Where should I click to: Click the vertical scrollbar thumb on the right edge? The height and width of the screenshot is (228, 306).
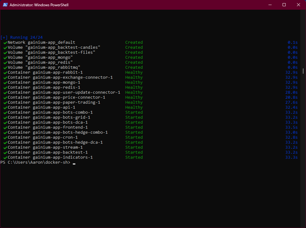(303, 71)
